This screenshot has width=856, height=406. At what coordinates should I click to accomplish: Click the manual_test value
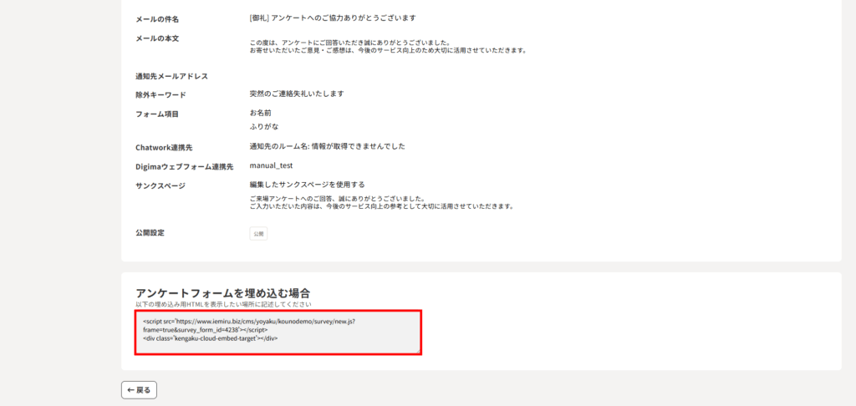(271, 165)
